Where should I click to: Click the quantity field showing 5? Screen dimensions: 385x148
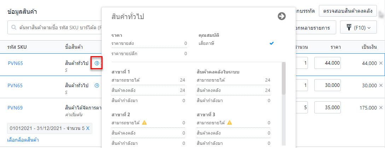tap(302, 107)
